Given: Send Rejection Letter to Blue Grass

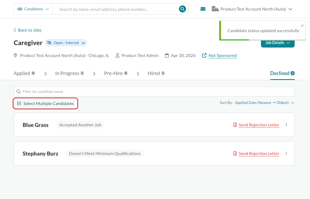Looking at the screenshot, I should (x=259, y=125).
